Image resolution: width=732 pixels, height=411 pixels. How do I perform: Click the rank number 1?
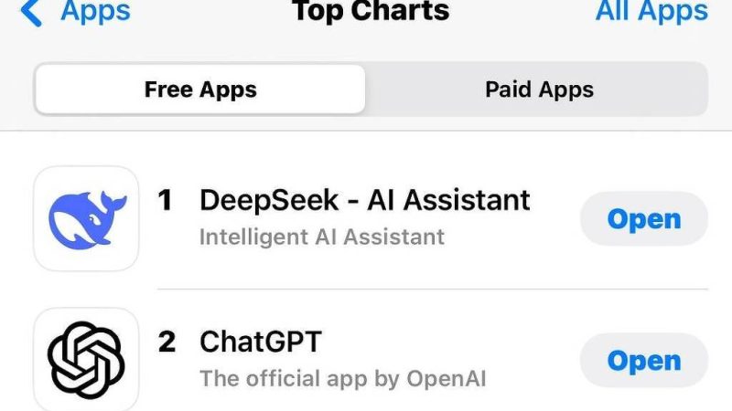tap(166, 200)
